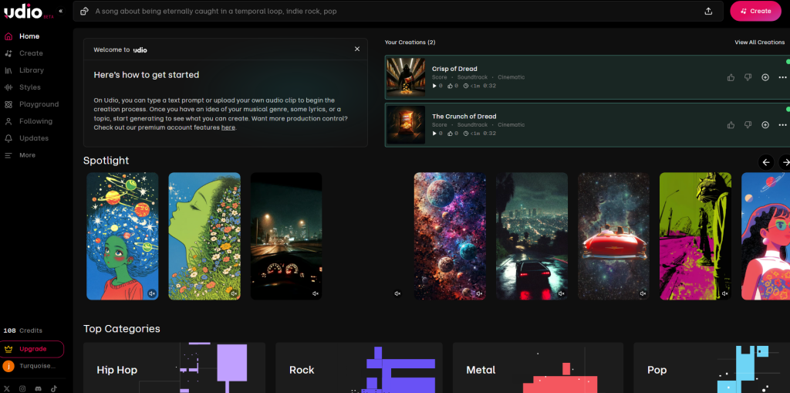Follow the View All Creations link
This screenshot has height=393, width=790.
pyautogui.click(x=759, y=42)
